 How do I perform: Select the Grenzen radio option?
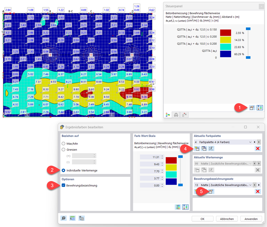pos(64,149)
